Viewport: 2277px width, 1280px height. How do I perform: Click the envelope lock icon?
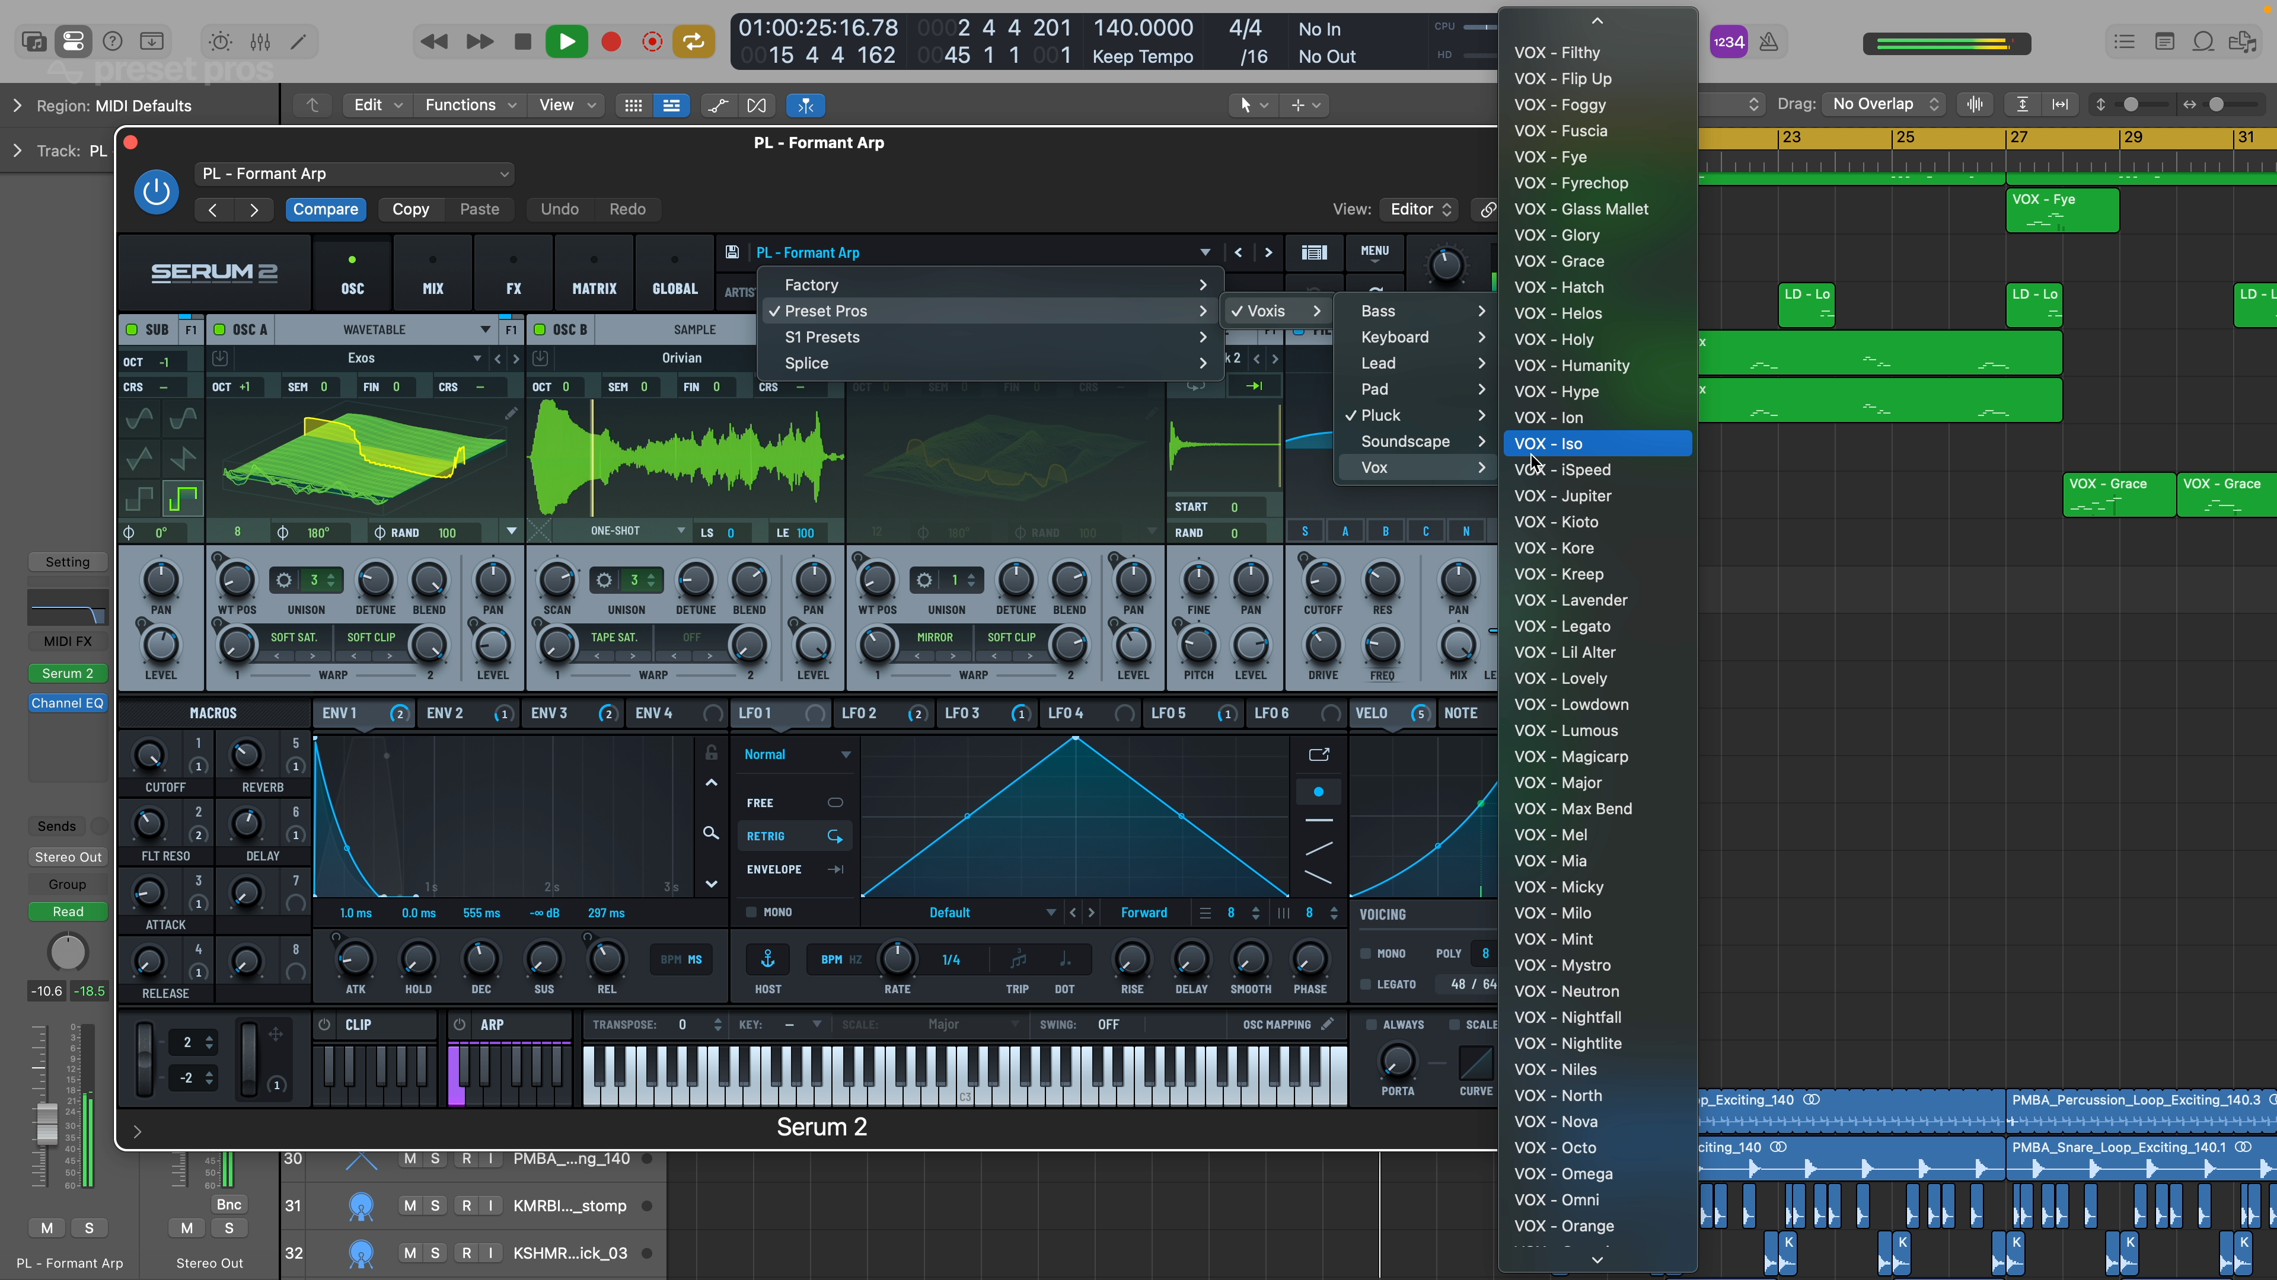(x=711, y=753)
